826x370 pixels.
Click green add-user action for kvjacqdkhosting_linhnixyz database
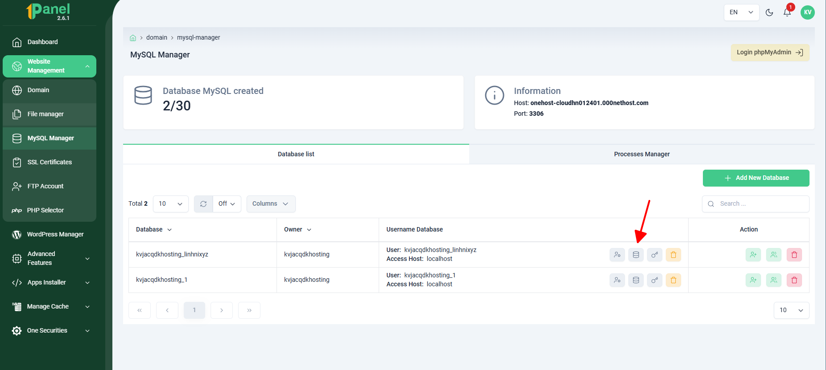753,255
